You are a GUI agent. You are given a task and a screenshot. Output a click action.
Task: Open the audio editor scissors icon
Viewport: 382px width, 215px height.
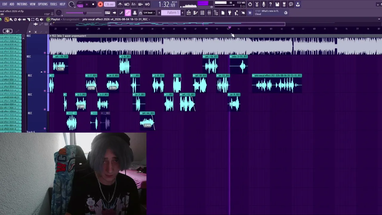(x=257, y=4)
